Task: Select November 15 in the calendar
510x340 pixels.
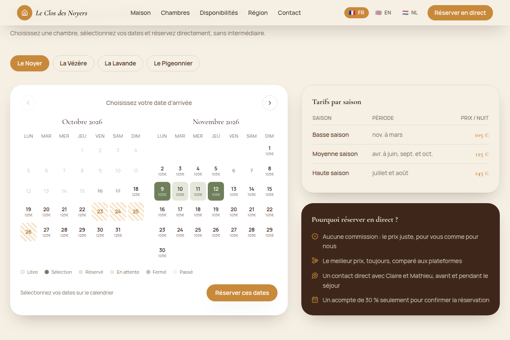Action: (269, 191)
